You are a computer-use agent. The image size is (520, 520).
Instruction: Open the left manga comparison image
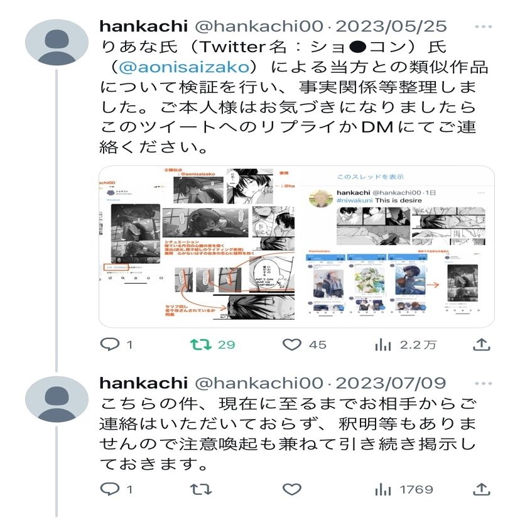tap(197, 246)
